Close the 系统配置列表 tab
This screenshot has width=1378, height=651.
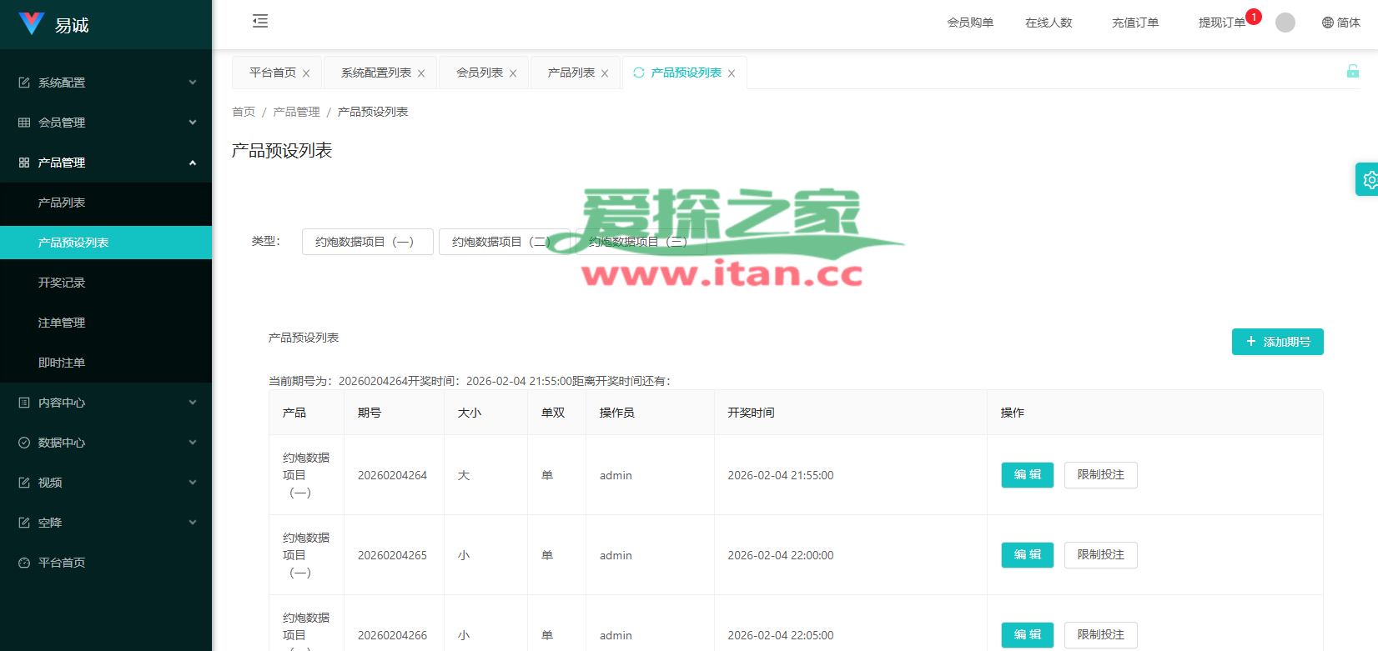click(x=421, y=73)
